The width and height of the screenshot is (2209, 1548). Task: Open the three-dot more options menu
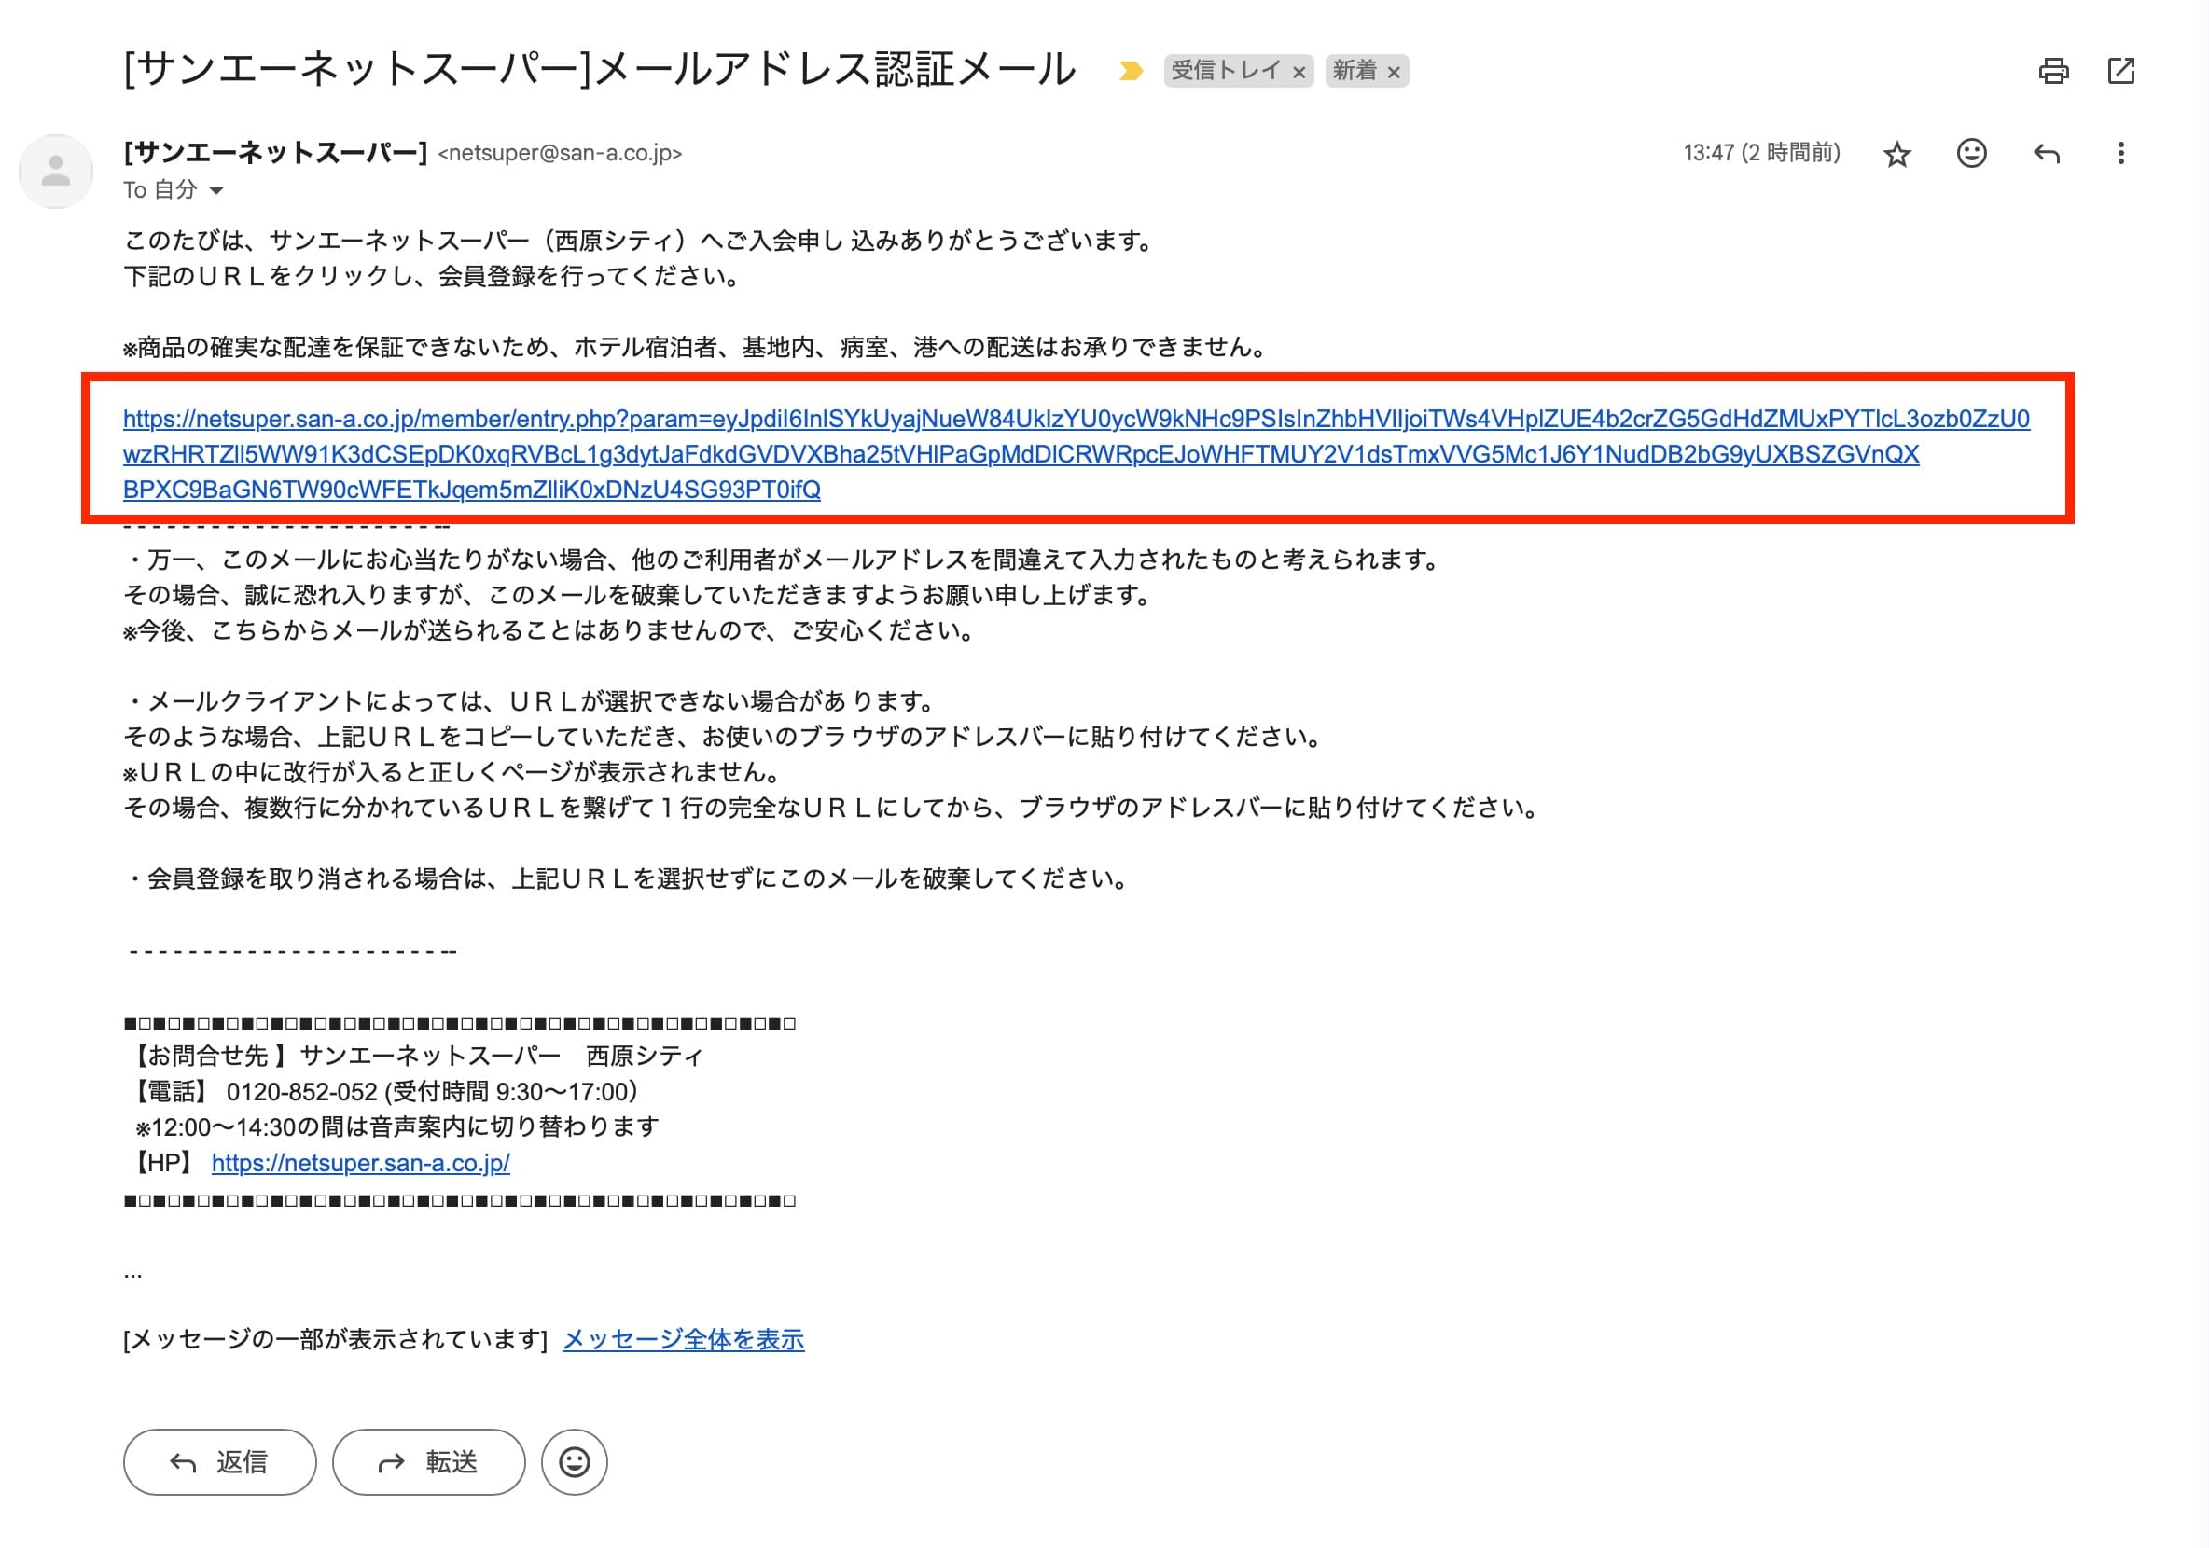pos(2120,153)
